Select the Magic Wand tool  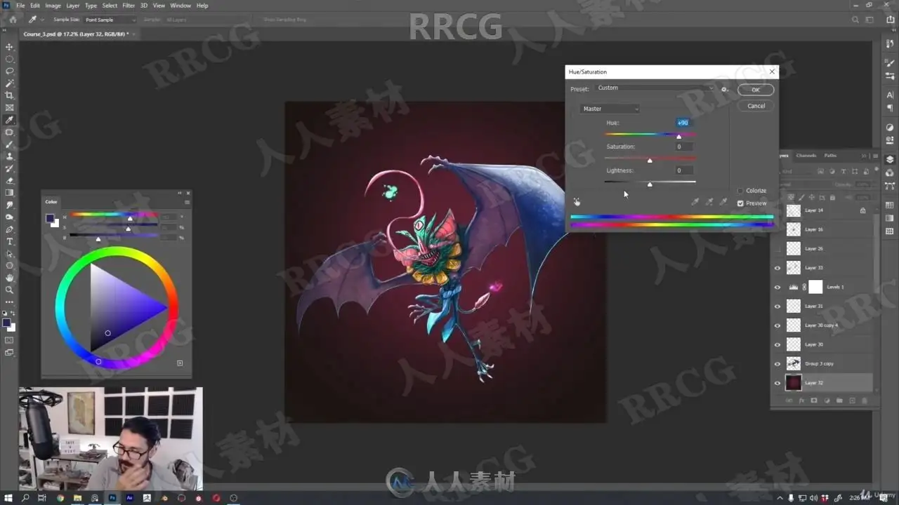[x=9, y=83]
